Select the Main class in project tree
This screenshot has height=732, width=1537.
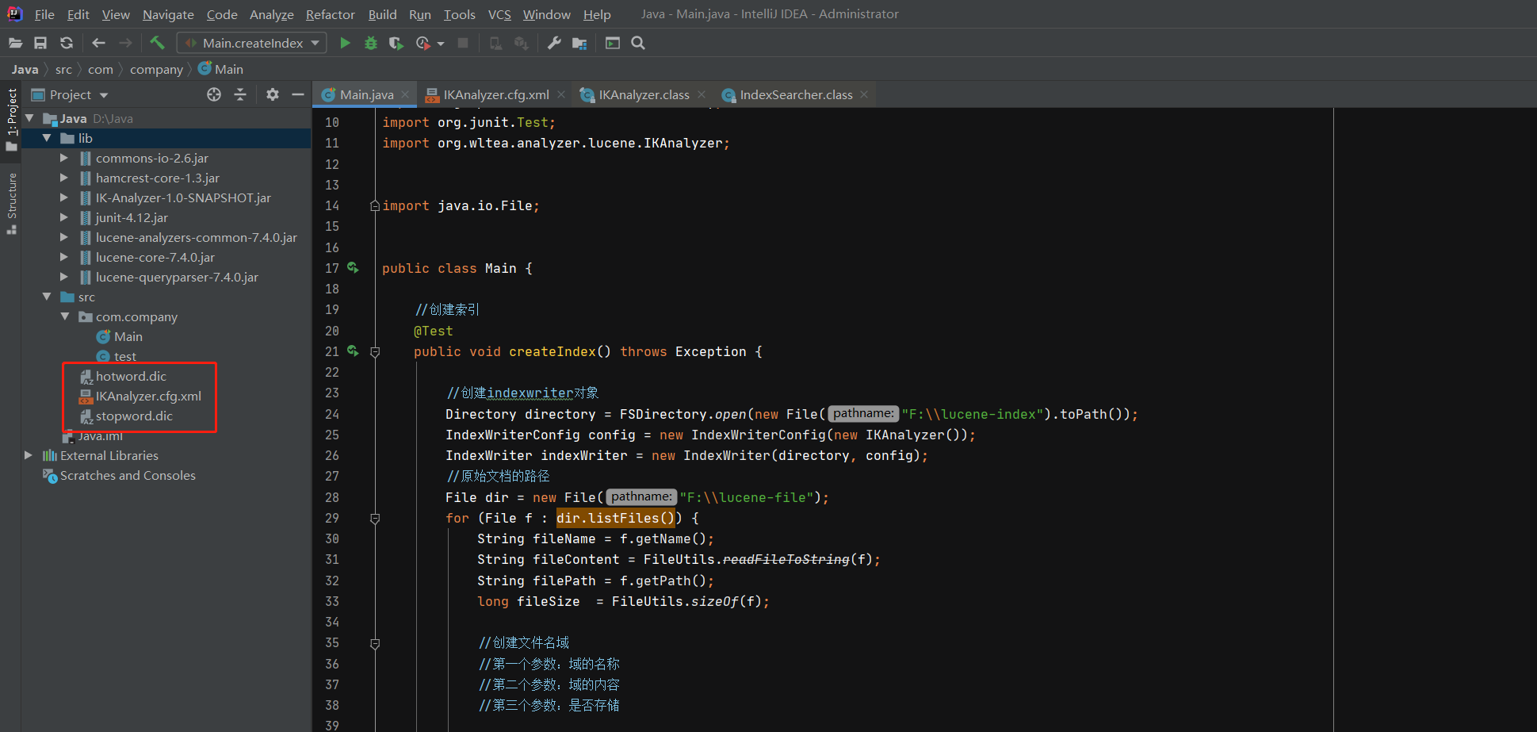pyautogui.click(x=128, y=336)
